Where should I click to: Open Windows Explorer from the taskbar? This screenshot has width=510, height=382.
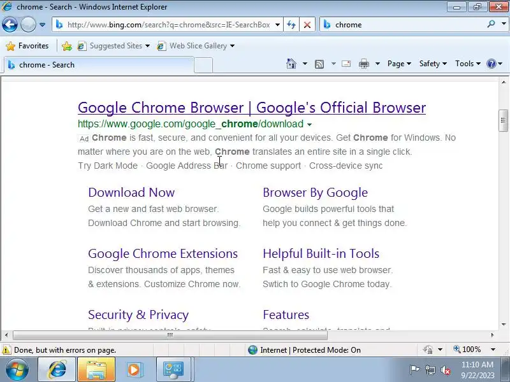[96, 370]
